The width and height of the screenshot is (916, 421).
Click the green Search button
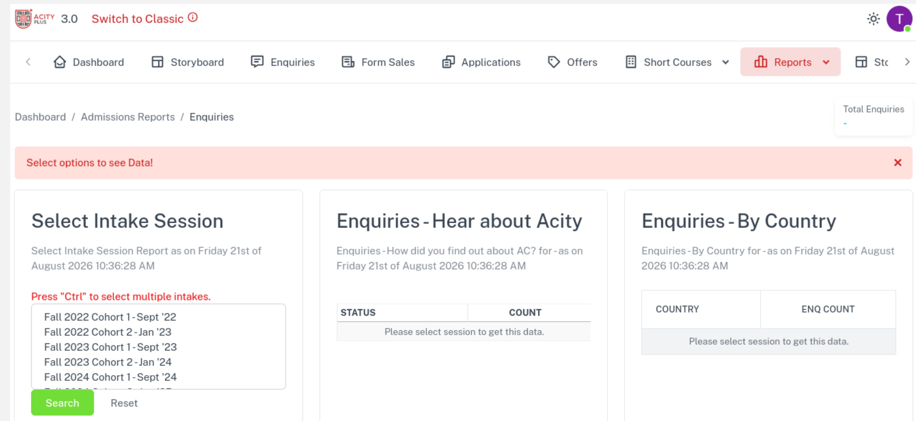(62, 402)
